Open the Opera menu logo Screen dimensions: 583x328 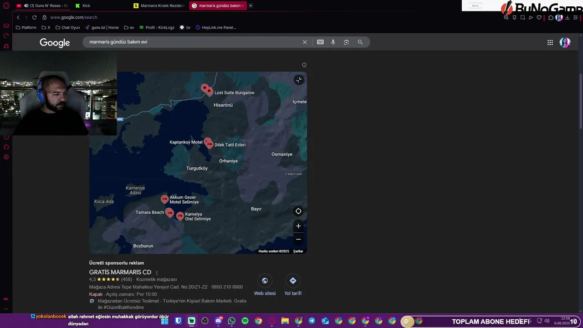(6, 5)
